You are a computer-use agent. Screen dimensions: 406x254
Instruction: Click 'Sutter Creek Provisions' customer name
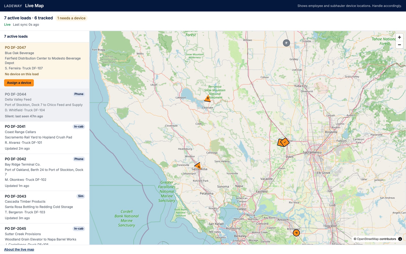tap(23, 234)
